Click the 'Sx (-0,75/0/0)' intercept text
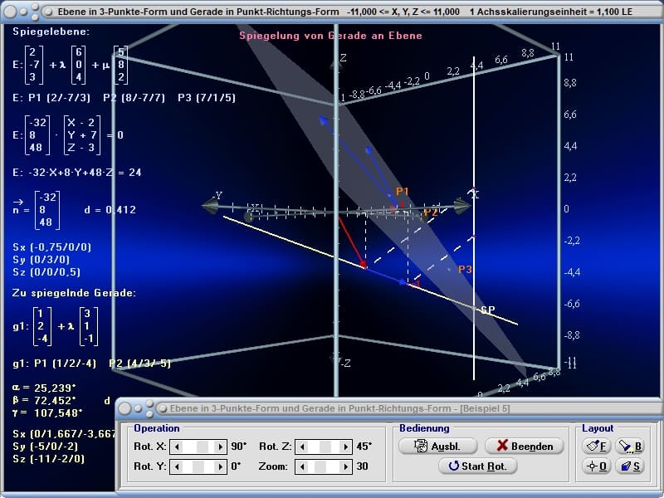 pos(51,247)
